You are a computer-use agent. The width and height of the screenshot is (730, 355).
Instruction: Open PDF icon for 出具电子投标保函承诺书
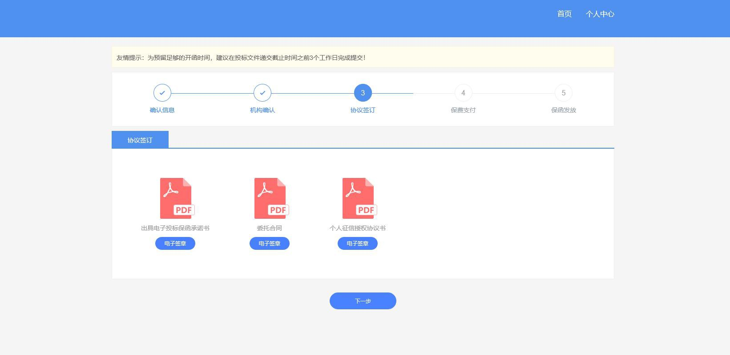pos(177,198)
